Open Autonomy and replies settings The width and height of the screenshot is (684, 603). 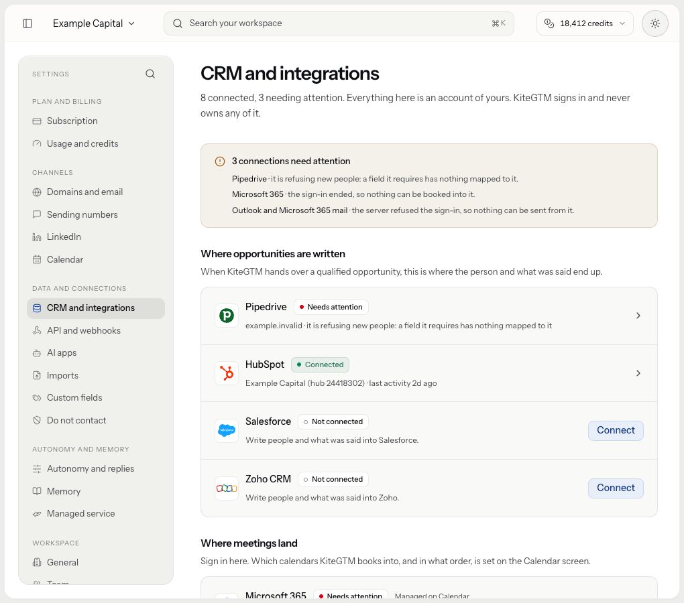(x=95, y=469)
